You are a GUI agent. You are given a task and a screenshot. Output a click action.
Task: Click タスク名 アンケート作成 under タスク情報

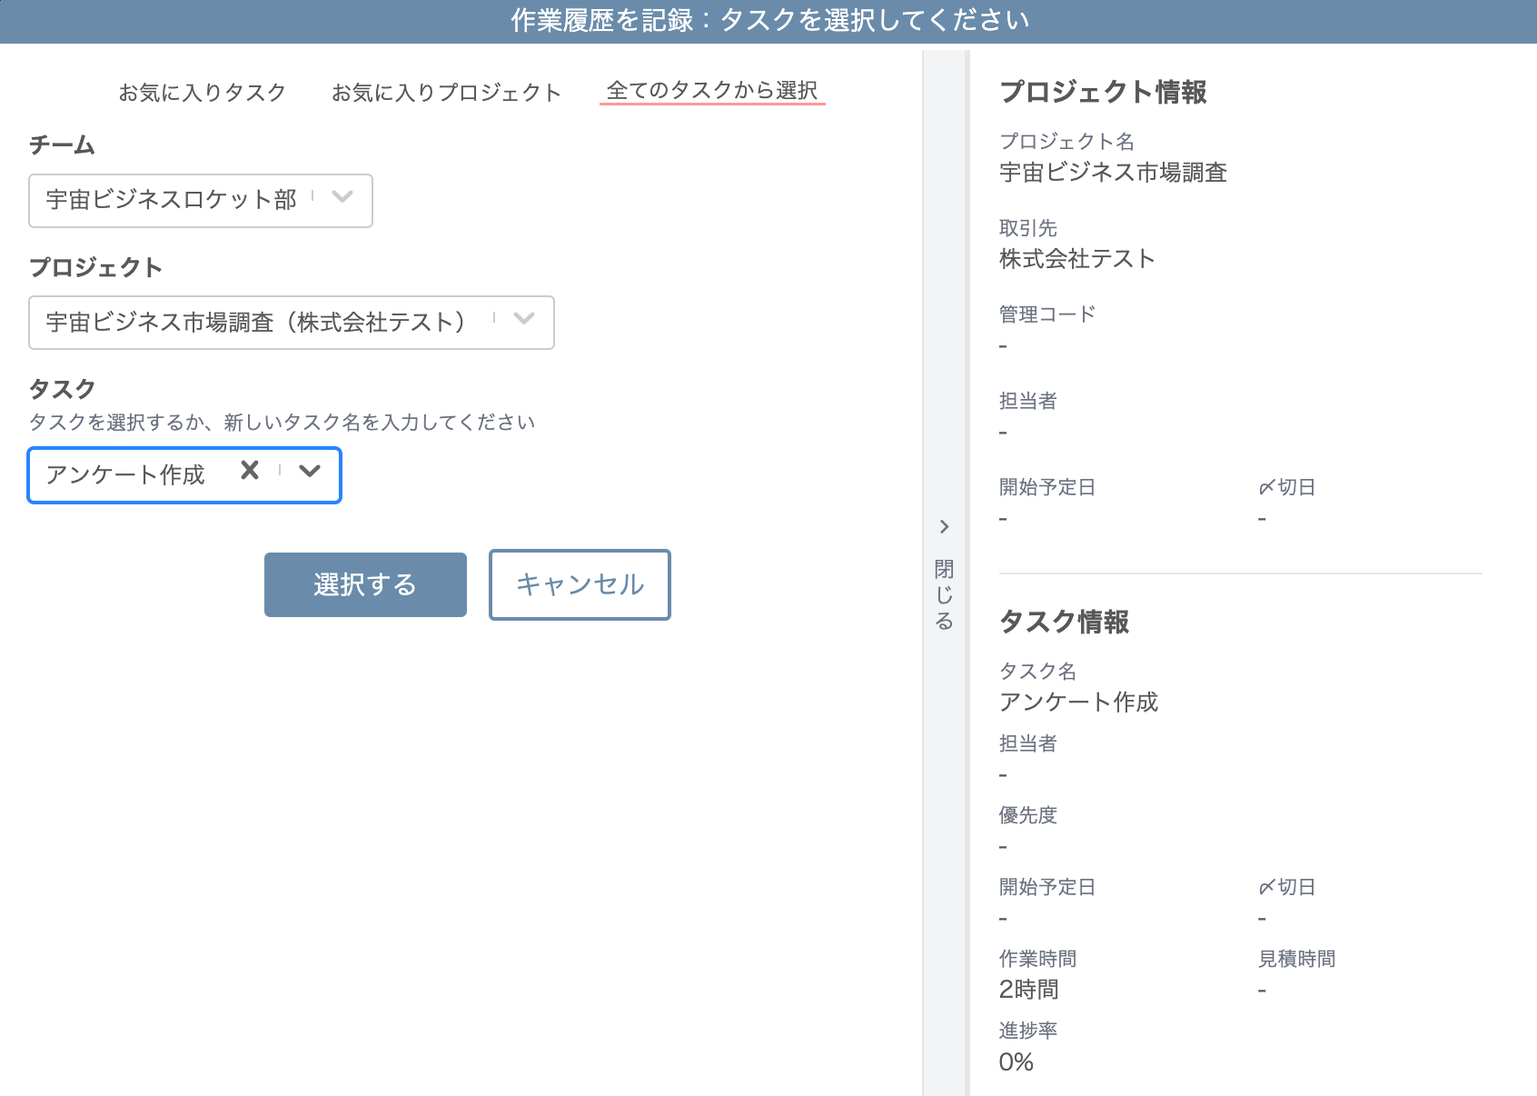[x=1079, y=702]
